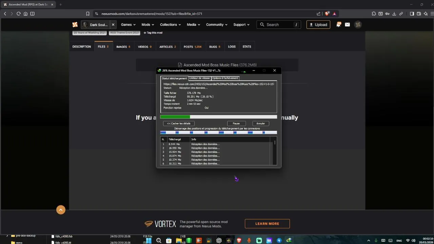434x244 pixels.
Task: Click the download URL text in dialog
Action: 219,84
